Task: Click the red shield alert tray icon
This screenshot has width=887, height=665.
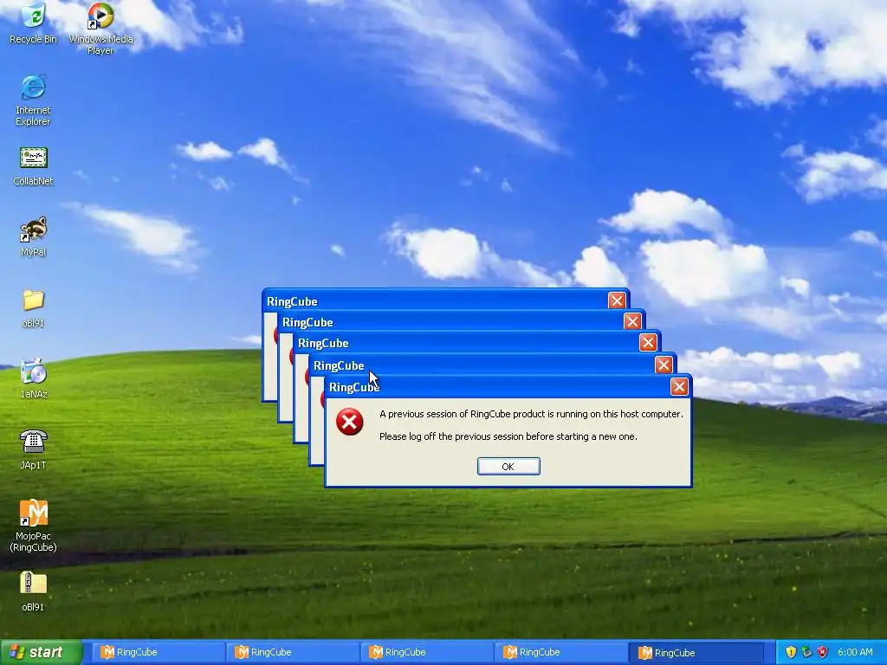Action: 823,652
